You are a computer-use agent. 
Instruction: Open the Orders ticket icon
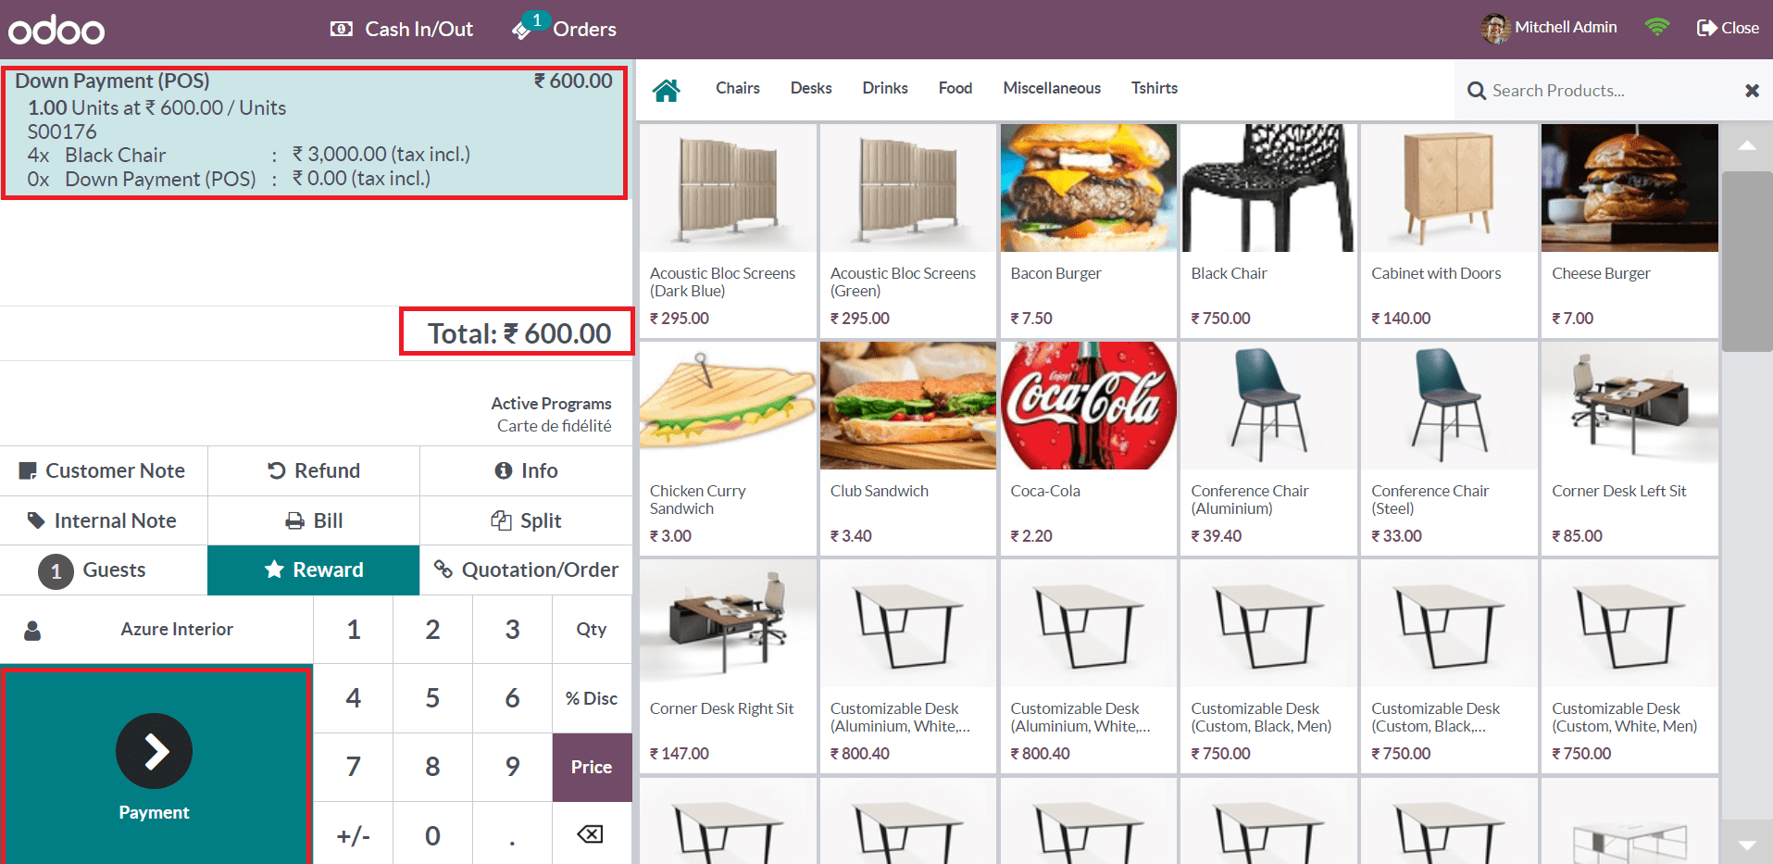pyautogui.click(x=522, y=30)
